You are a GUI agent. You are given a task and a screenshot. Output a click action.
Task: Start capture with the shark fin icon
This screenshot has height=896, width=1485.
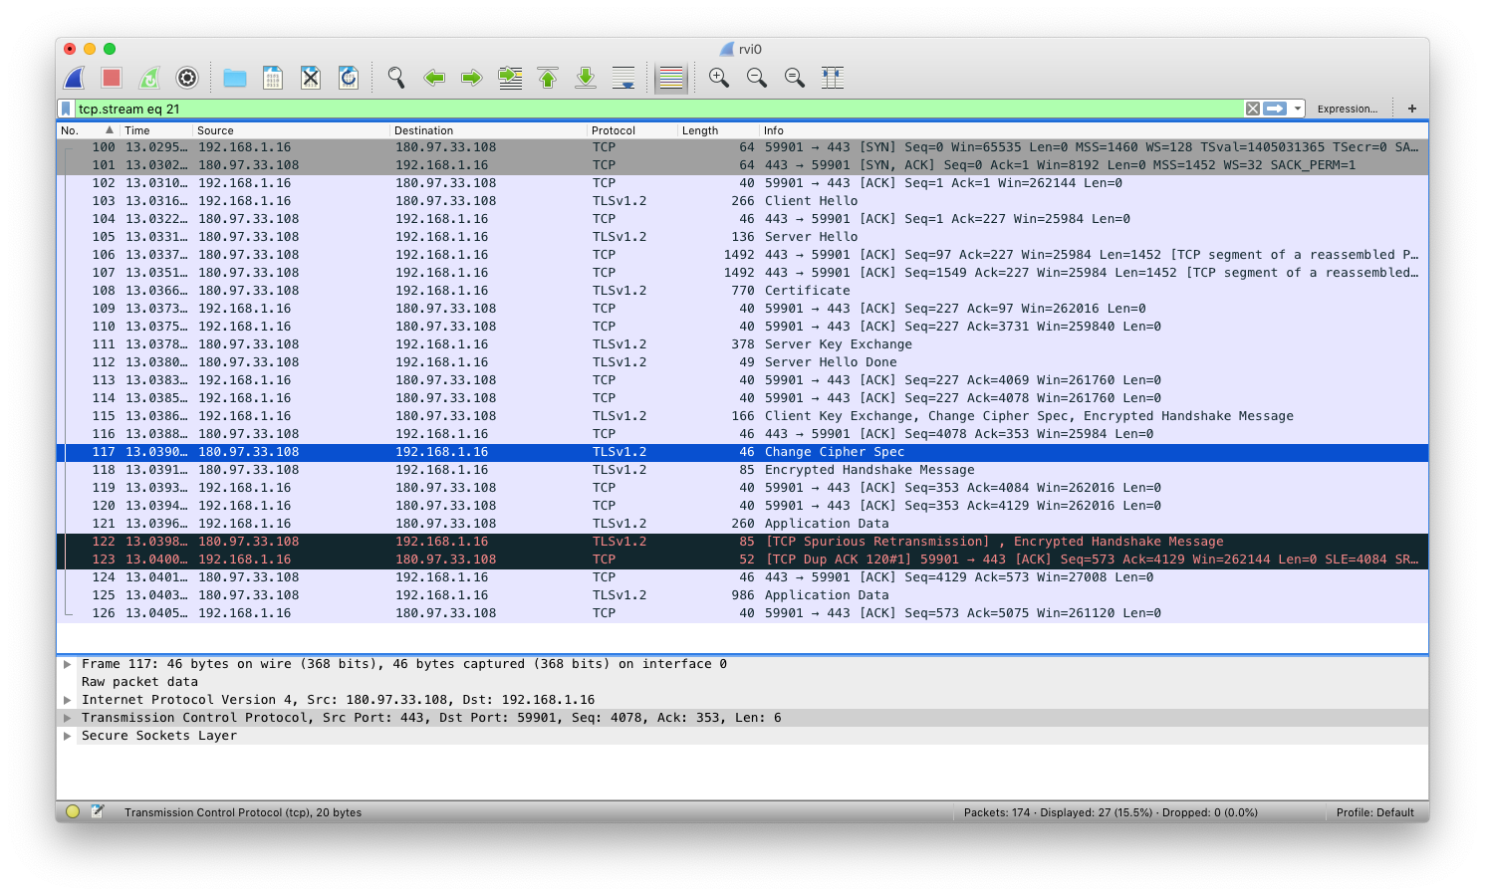pyautogui.click(x=75, y=78)
